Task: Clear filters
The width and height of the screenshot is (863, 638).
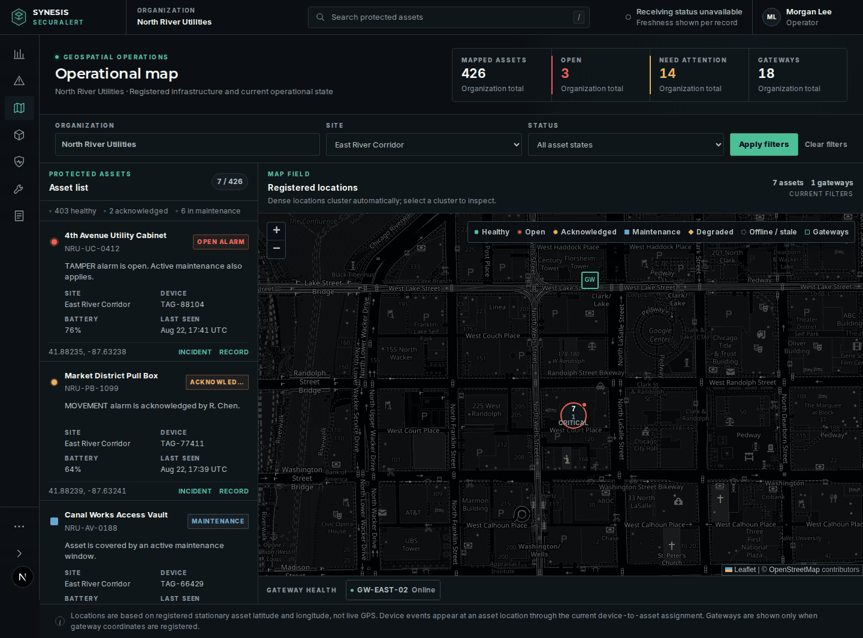Action: 826,145
